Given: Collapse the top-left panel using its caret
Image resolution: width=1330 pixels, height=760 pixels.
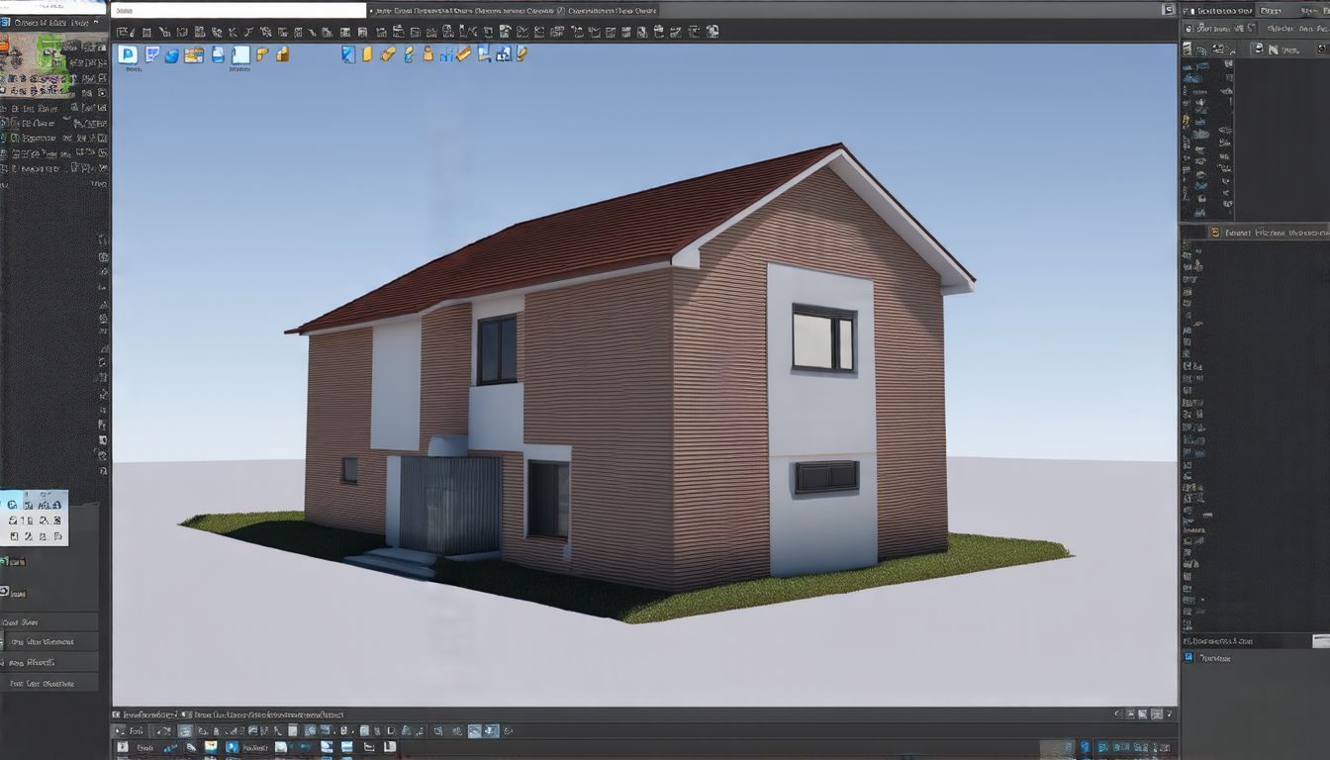Looking at the screenshot, I should pos(96,22).
